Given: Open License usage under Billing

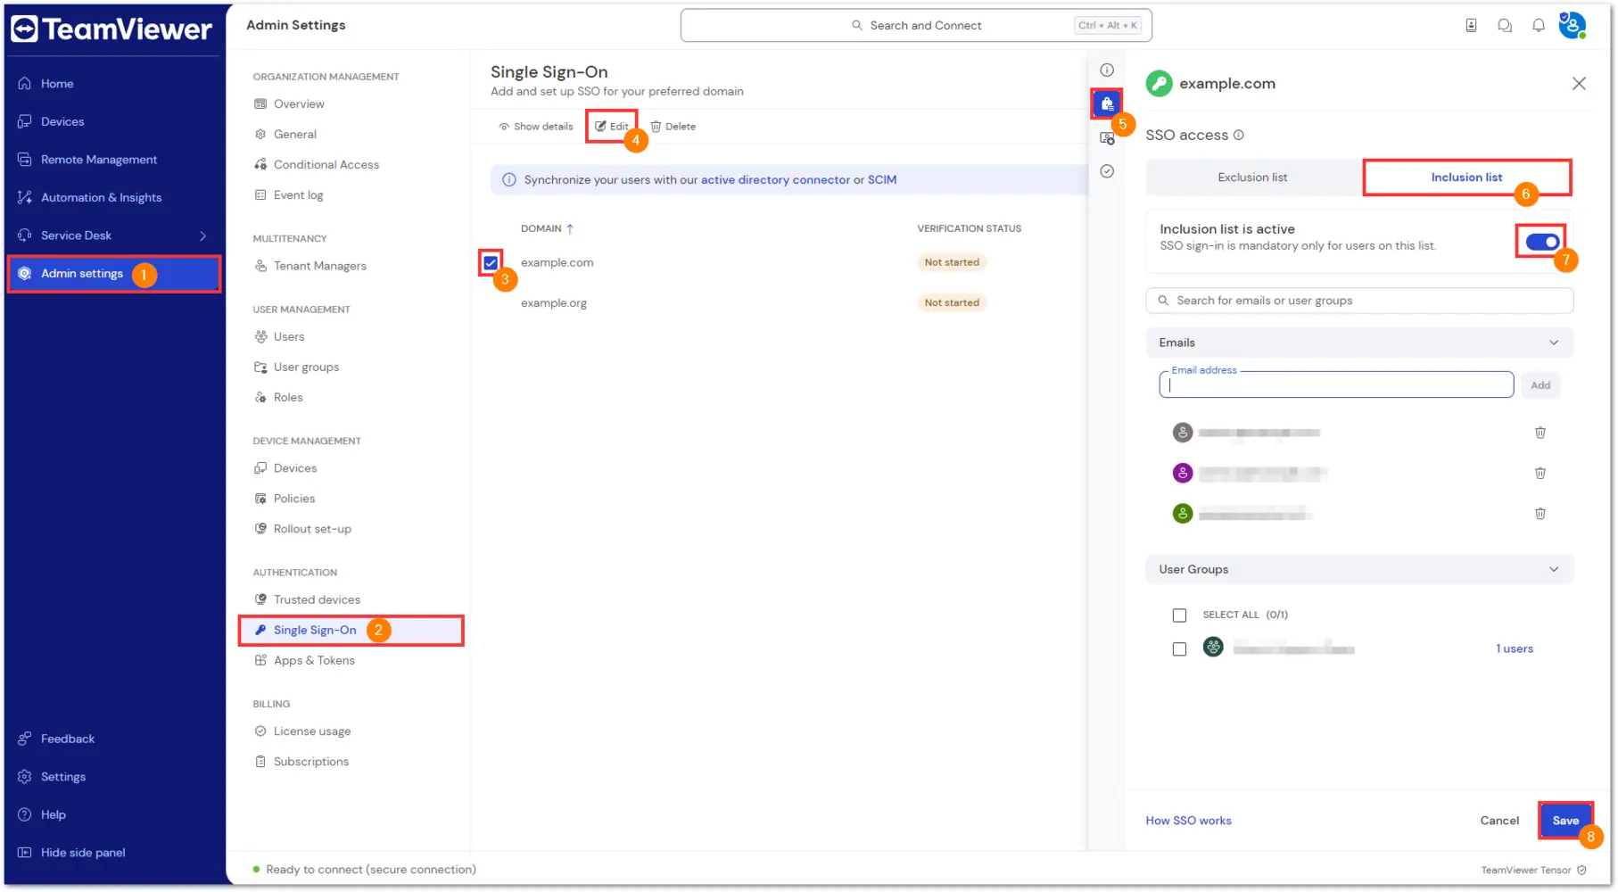Looking at the screenshot, I should coord(312,731).
